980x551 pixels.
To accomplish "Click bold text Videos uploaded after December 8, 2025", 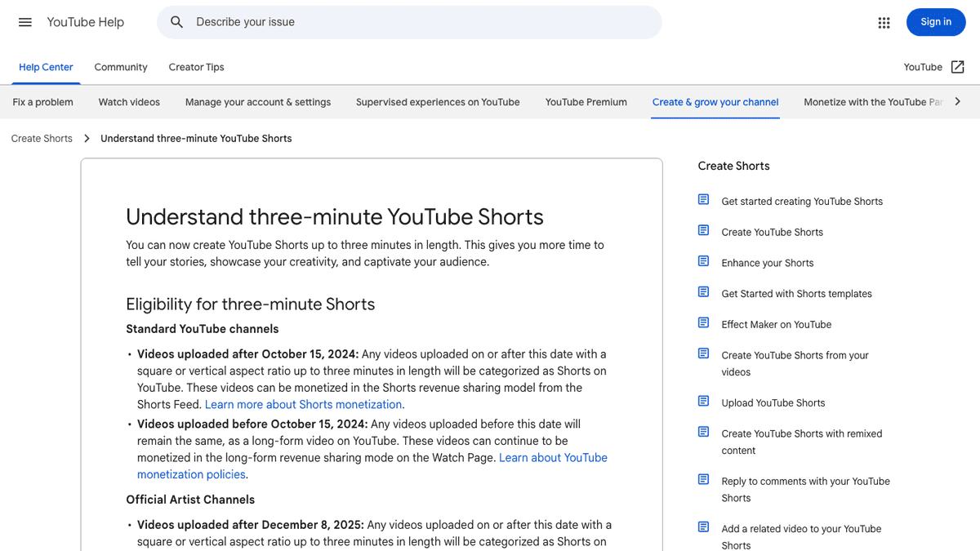I will [x=251, y=525].
